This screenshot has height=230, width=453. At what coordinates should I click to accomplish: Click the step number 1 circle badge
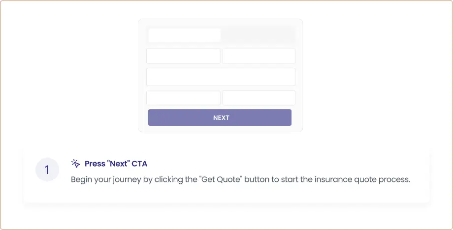(47, 170)
